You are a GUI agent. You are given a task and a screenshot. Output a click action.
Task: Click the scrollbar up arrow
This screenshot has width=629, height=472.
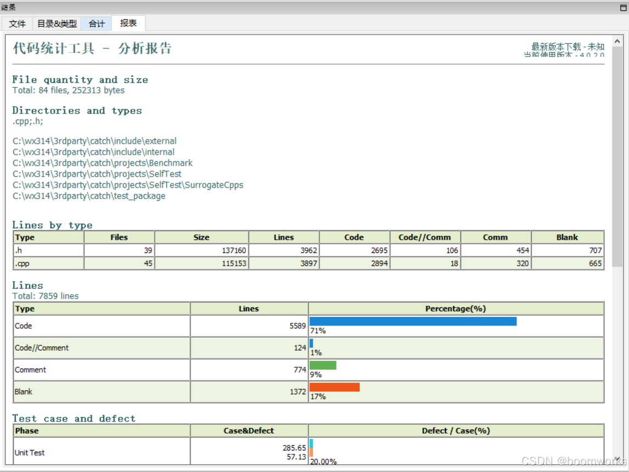617,41
